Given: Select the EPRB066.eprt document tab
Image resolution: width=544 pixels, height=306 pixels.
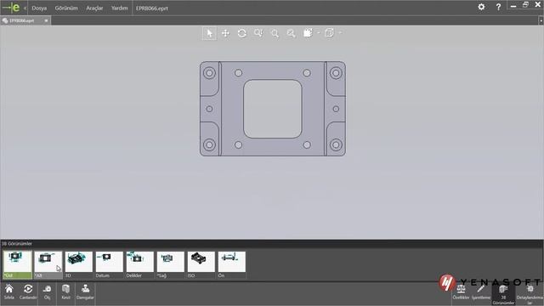Looking at the screenshot, I should coord(21,20).
